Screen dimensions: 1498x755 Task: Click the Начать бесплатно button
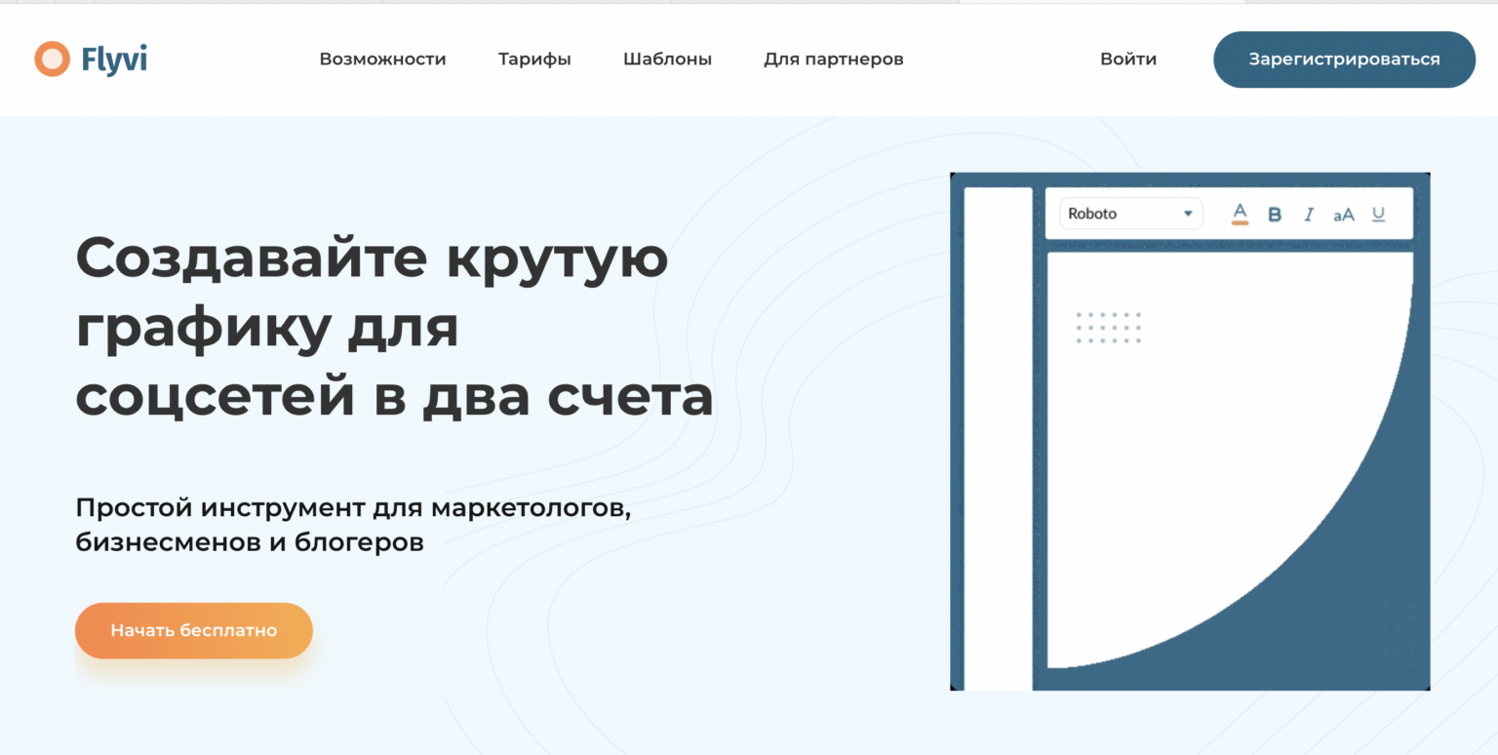click(194, 630)
